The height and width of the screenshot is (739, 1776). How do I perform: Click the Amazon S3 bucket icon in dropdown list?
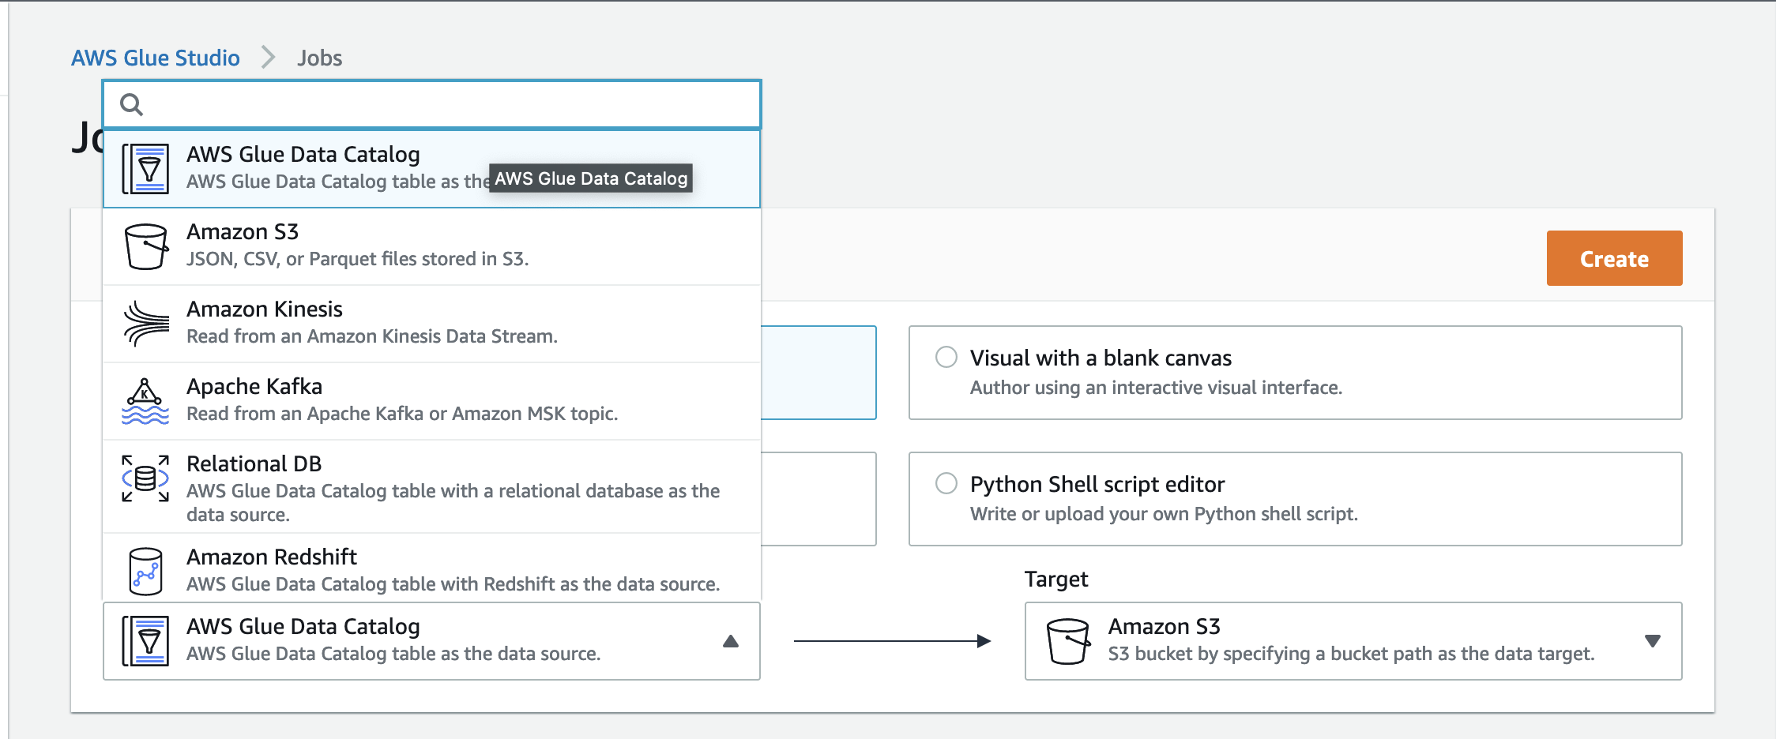(145, 246)
